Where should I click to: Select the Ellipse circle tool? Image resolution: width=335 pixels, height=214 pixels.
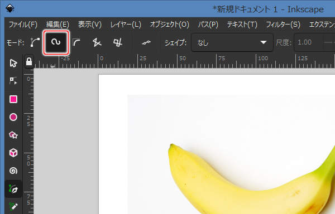pos(13,117)
